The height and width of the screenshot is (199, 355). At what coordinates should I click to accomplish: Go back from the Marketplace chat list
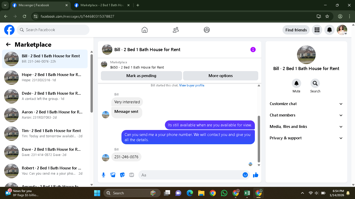(x=8, y=44)
